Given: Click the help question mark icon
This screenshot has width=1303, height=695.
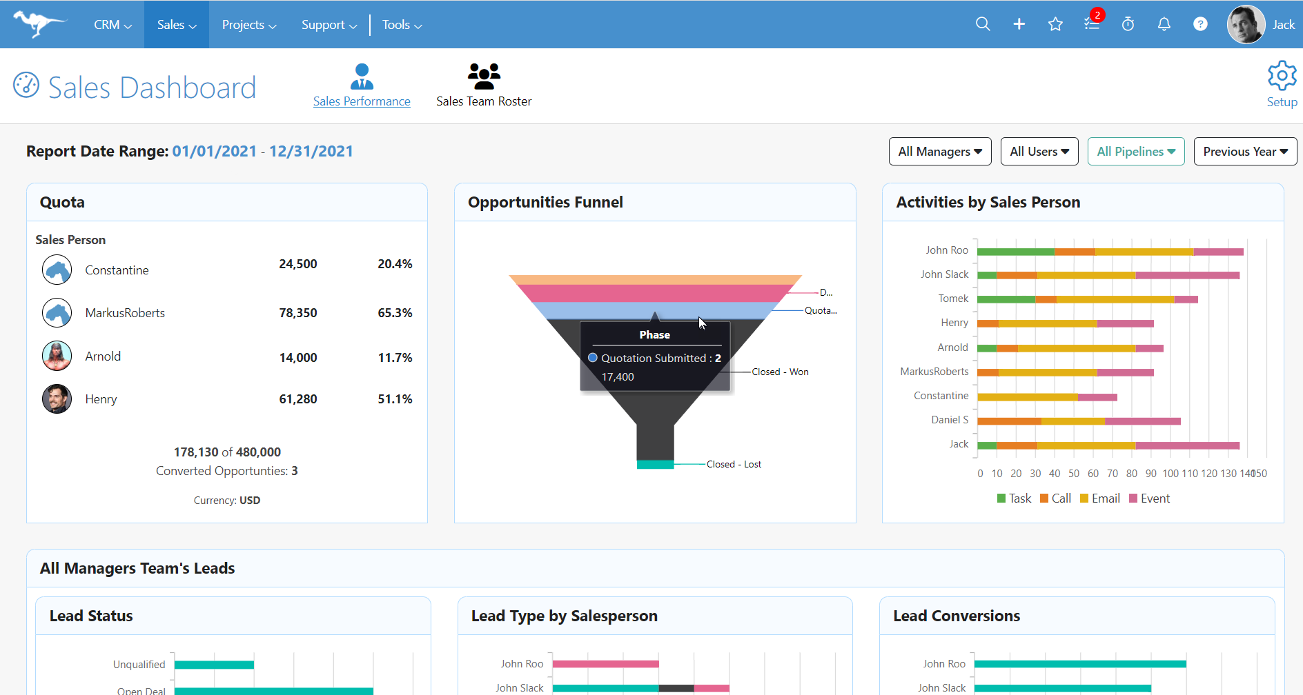Looking at the screenshot, I should tap(1200, 24).
